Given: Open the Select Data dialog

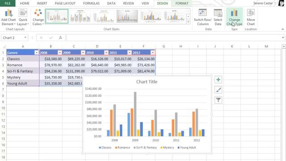Looking at the screenshot, I should (x=218, y=17).
